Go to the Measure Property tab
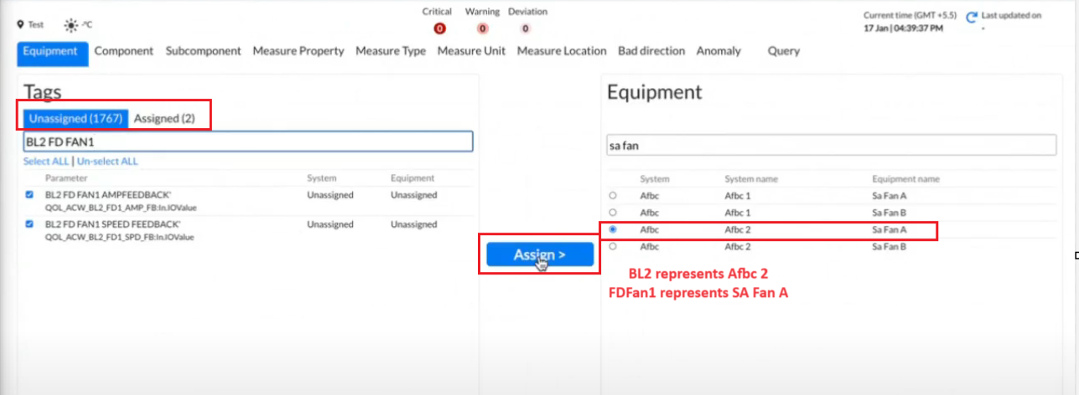Screen dimensions: 1079x395 [x=298, y=51]
